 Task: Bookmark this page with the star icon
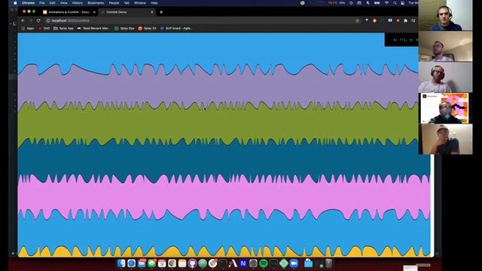357,20
